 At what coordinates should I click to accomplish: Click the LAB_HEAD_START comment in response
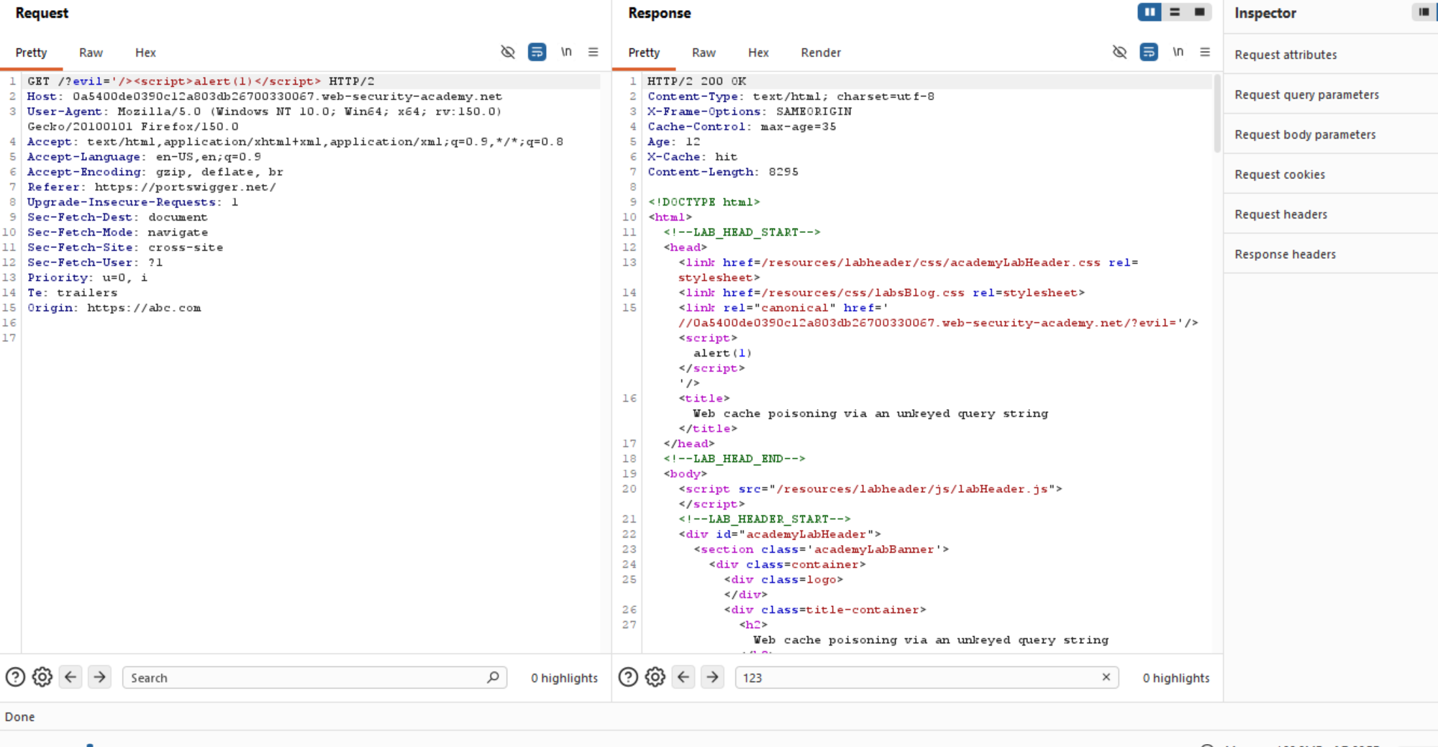coord(742,232)
